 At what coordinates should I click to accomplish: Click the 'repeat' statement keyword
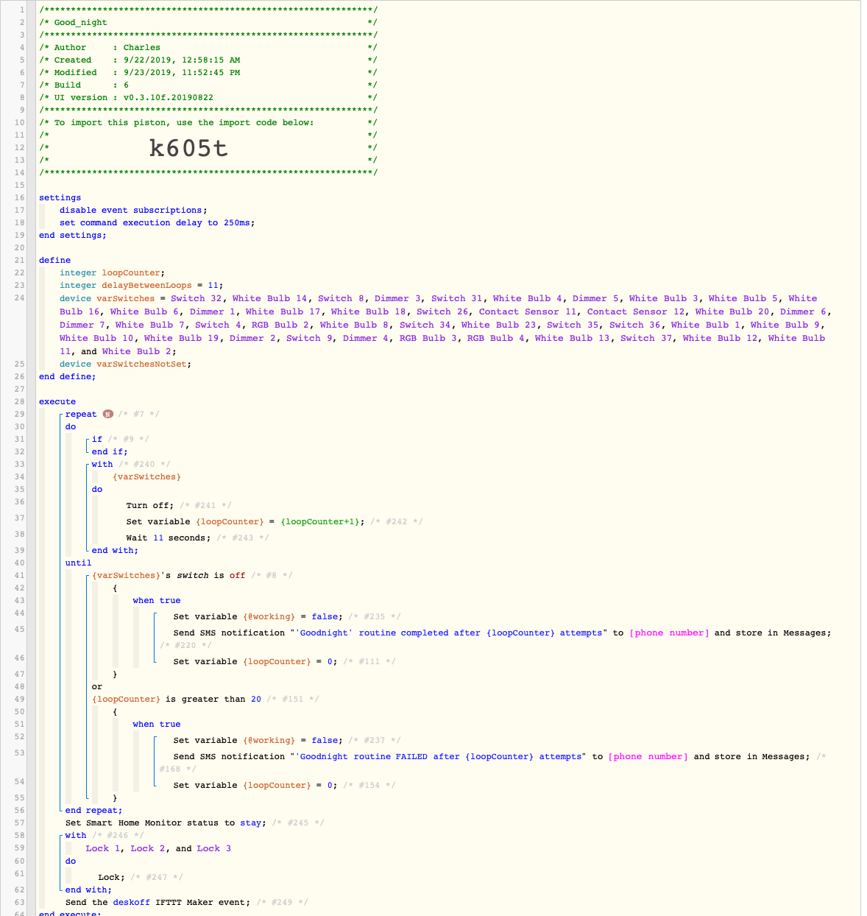(x=81, y=414)
